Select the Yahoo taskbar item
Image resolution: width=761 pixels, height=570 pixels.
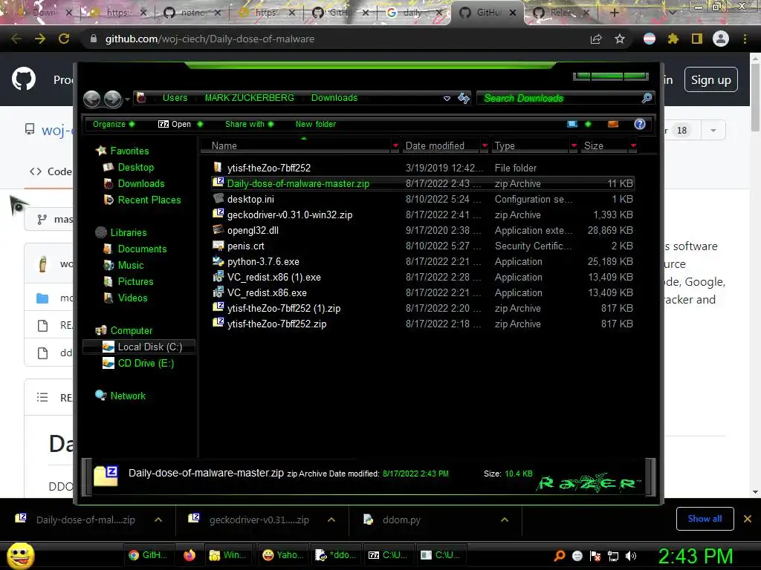pyautogui.click(x=283, y=555)
